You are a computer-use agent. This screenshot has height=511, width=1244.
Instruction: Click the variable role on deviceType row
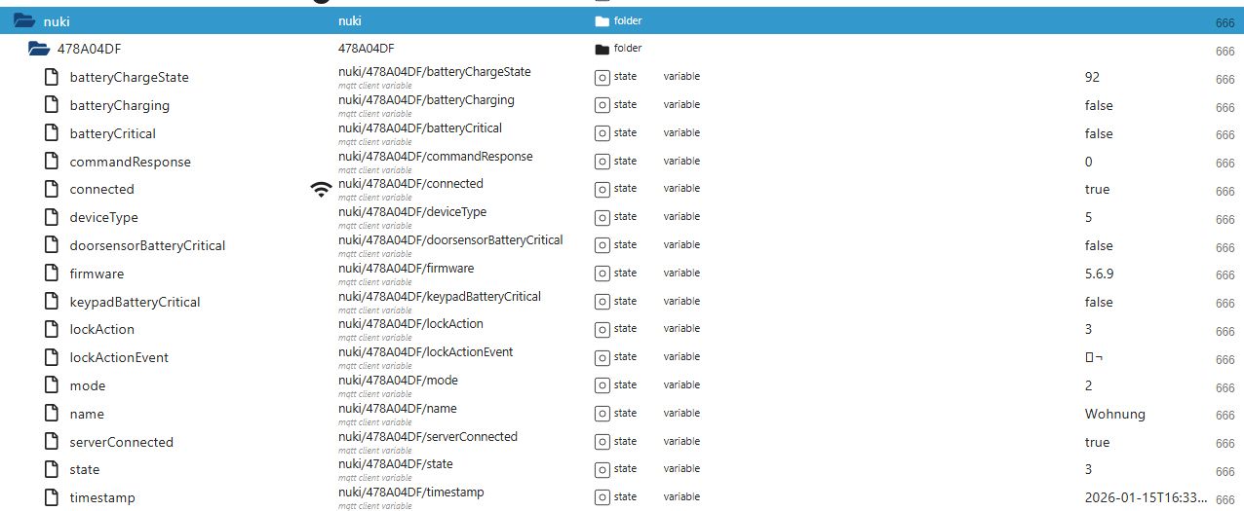point(681,216)
